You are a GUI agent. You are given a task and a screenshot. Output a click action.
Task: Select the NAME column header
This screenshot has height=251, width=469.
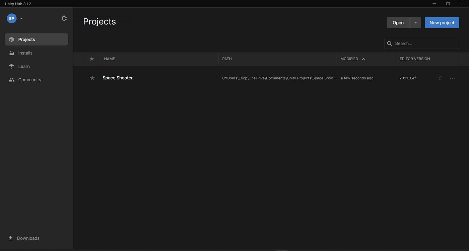[x=109, y=59]
